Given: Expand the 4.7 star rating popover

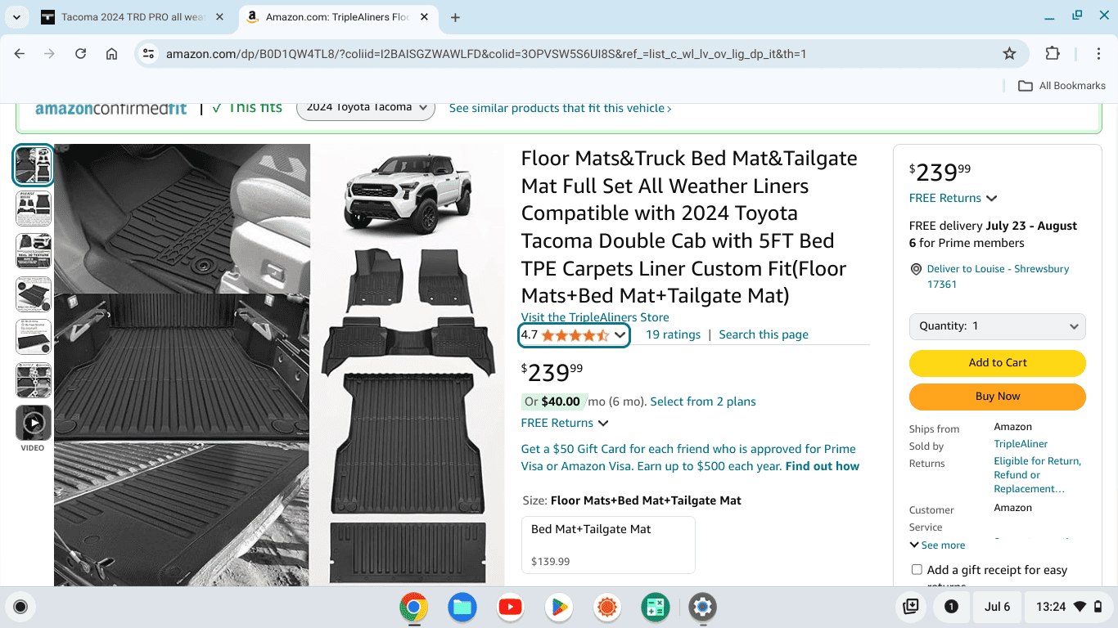Looking at the screenshot, I should coord(574,334).
